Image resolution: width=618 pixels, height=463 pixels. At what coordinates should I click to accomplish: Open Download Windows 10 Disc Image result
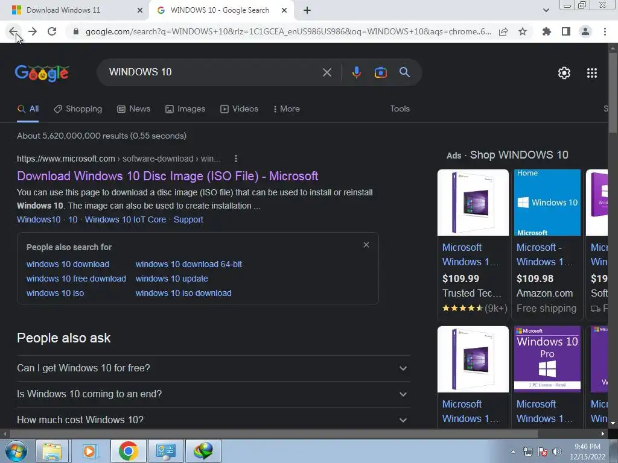click(x=168, y=176)
